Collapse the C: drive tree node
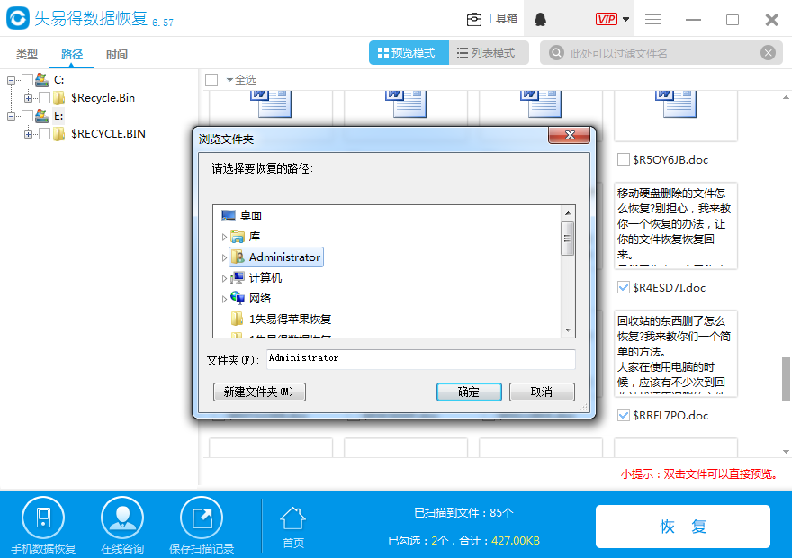 click(11, 80)
